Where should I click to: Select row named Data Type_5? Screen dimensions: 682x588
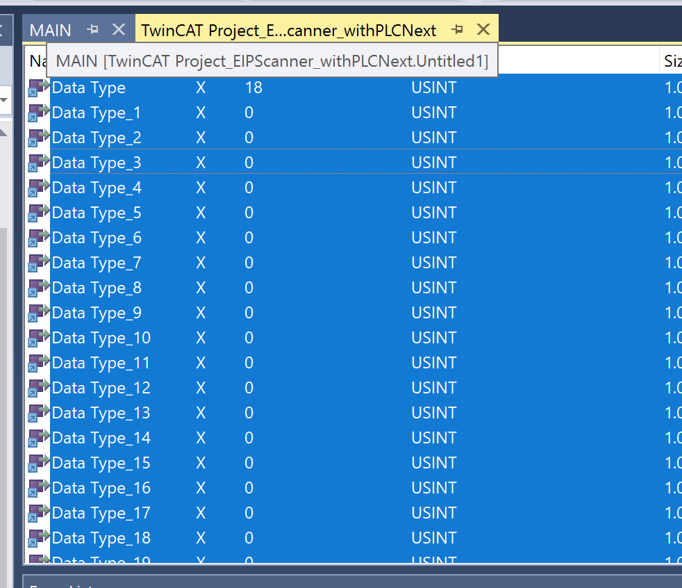[97, 213]
